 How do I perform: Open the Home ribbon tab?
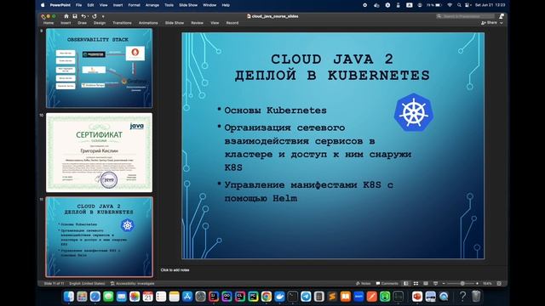point(49,23)
